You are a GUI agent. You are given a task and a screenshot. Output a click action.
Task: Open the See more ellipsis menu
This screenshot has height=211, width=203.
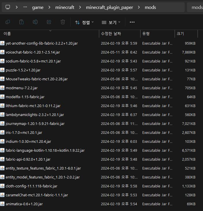[x=132, y=22]
